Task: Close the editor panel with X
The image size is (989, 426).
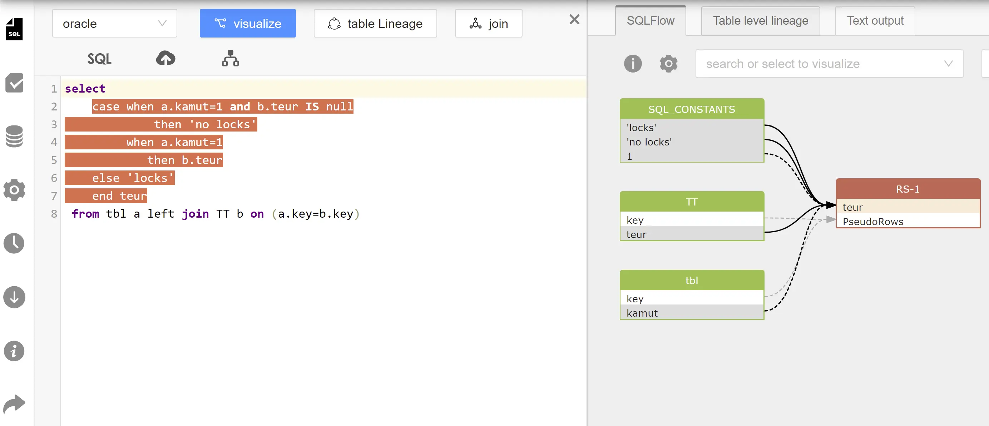Action: click(574, 19)
